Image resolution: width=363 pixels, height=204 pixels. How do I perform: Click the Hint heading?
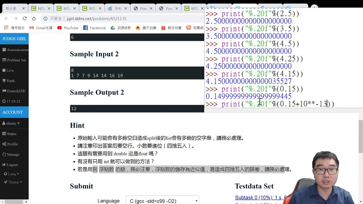(77, 125)
